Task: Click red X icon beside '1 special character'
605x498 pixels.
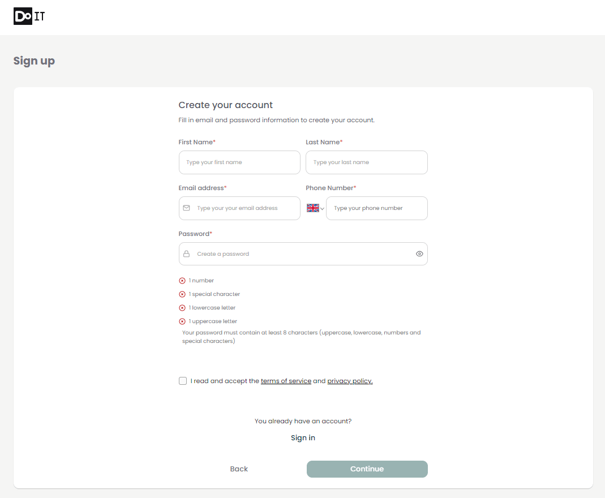Action: tap(182, 294)
